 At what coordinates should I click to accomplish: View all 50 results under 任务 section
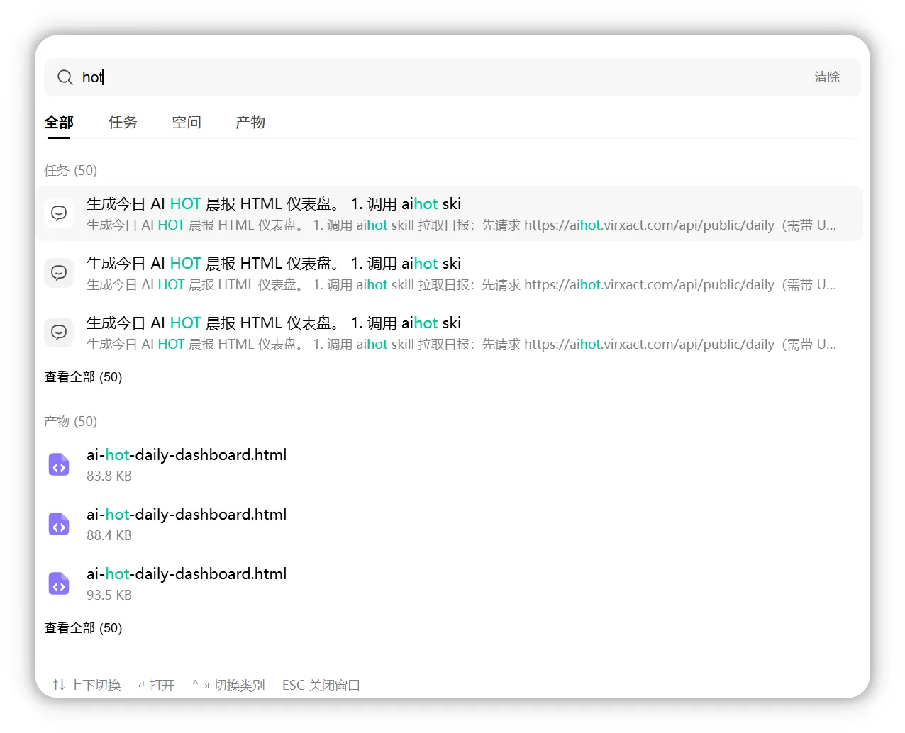click(83, 377)
